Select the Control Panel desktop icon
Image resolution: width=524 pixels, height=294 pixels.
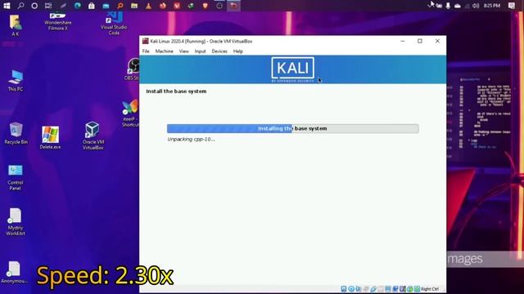coord(16,177)
